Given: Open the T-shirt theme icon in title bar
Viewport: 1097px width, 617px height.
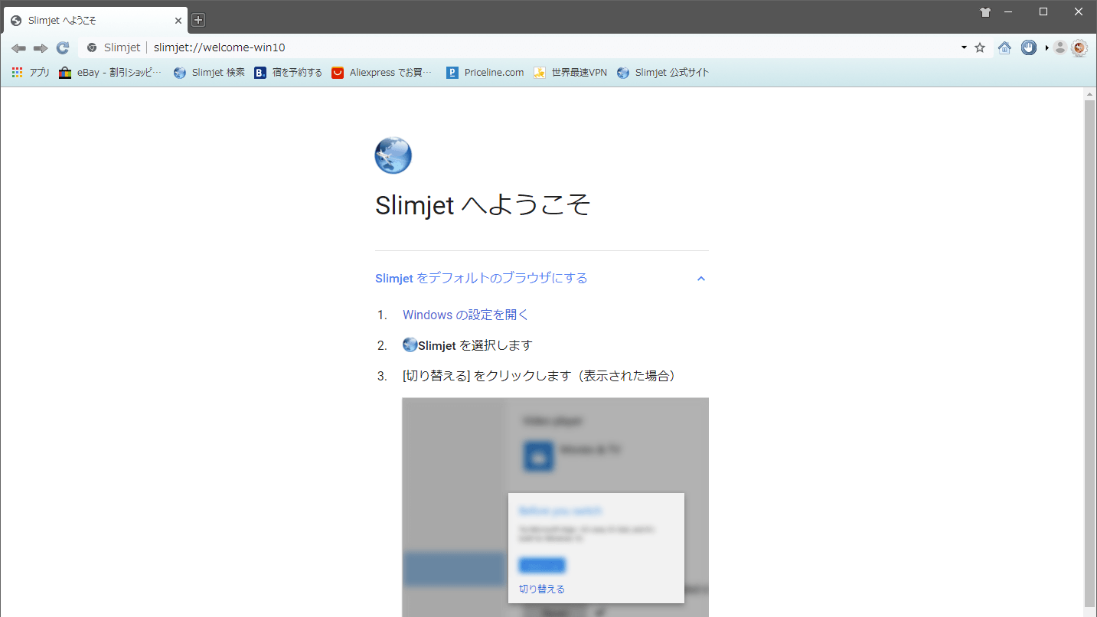Looking at the screenshot, I should point(985,12).
